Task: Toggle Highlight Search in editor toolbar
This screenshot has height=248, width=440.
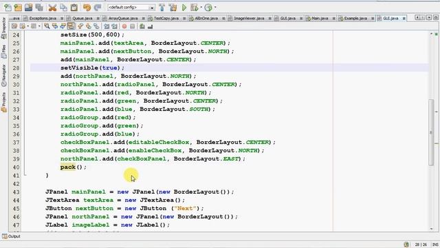Action: [71, 26]
